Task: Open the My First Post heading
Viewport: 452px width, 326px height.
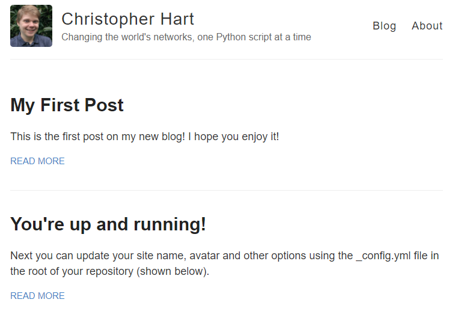Action: pyautogui.click(x=67, y=105)
